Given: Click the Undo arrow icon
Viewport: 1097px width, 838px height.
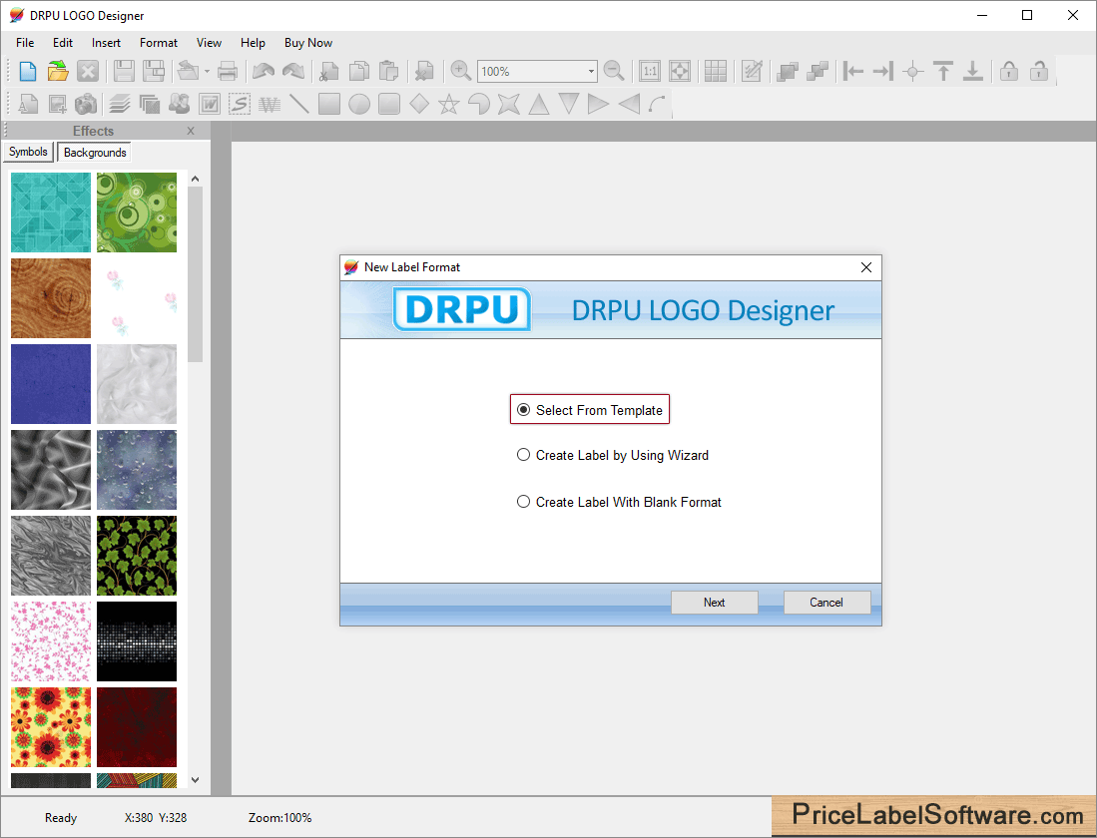Looking at the screenshot, I should pos(264,72).
